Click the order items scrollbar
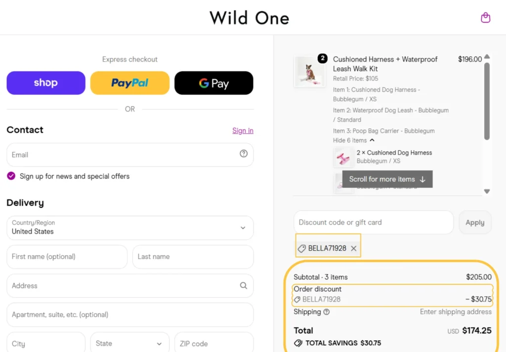Screen dimensions: 506x352 (x=487, y=101)
